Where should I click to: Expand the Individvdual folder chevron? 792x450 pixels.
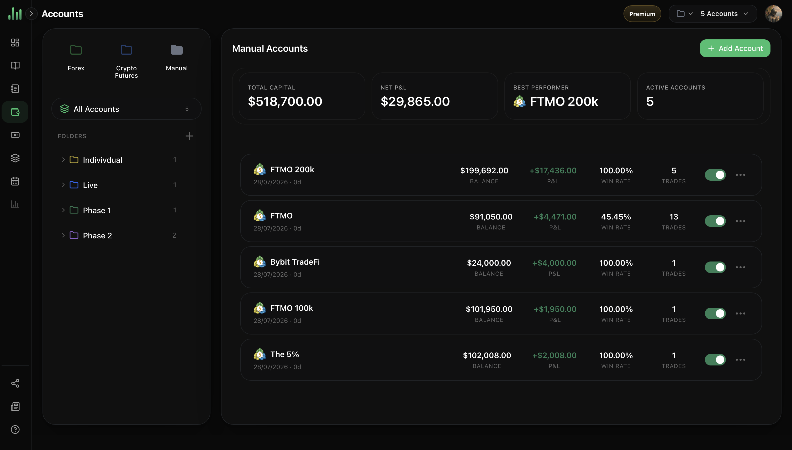click(x=63, y=160)
